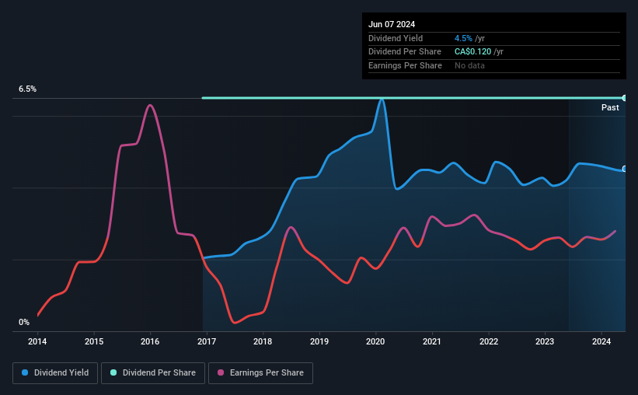This screenshot has height=395, width=638.
Task: Click the 4.5% dividend yield value in tooltip
Action: [463, 38]
